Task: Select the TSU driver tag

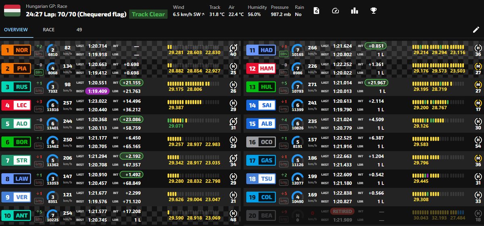Action: pyautogui.click(x=261, y=178)
